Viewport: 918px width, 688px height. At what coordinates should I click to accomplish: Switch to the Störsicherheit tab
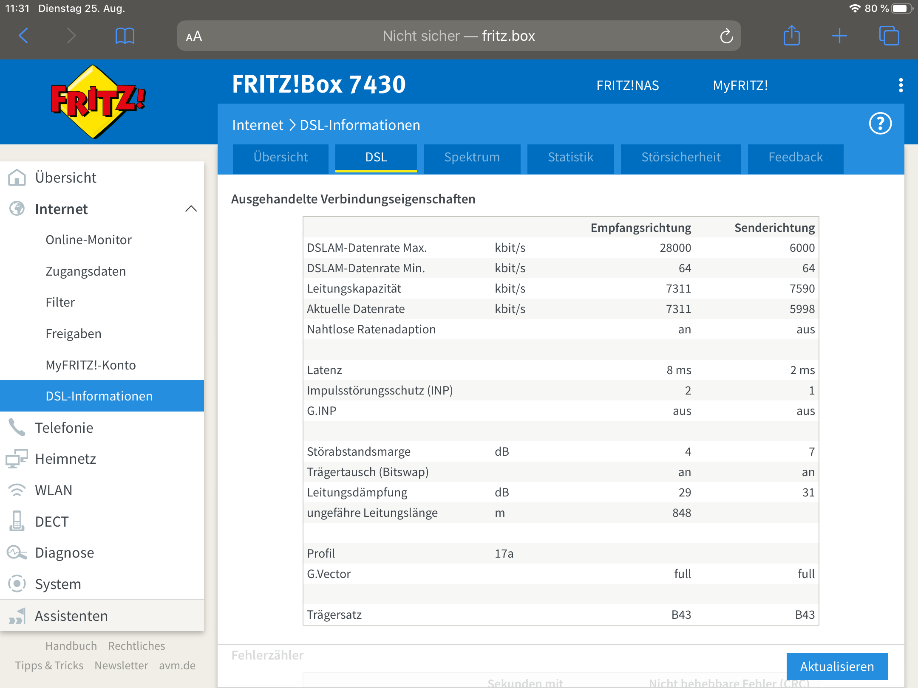(680, 158)
